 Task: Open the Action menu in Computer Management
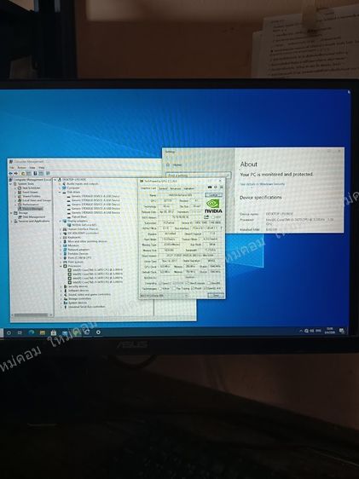click(x=21, y=168)
